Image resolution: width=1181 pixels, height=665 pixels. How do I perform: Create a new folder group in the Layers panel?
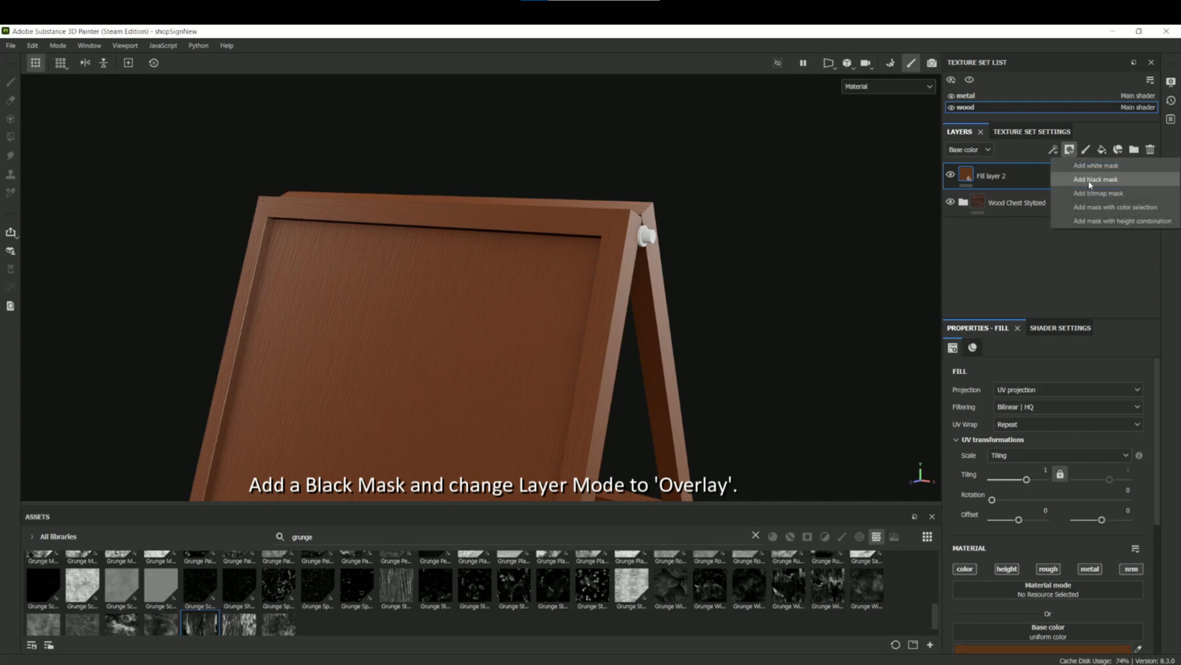coord(1134,150)
